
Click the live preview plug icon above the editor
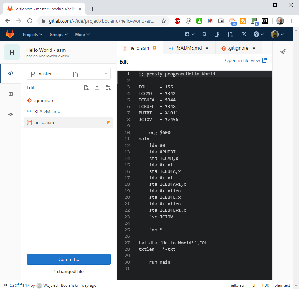pyautogui.click(x=283, y=51)
